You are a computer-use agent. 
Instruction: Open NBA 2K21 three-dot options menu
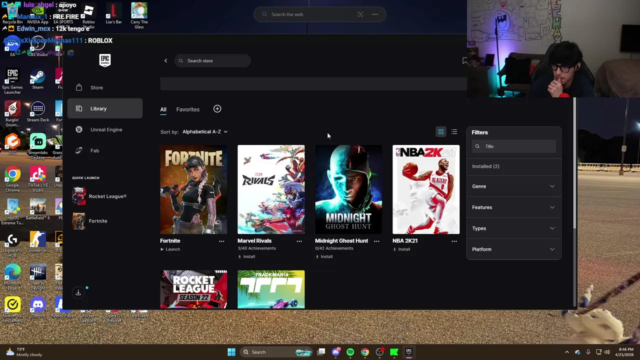tap(454, 241)
